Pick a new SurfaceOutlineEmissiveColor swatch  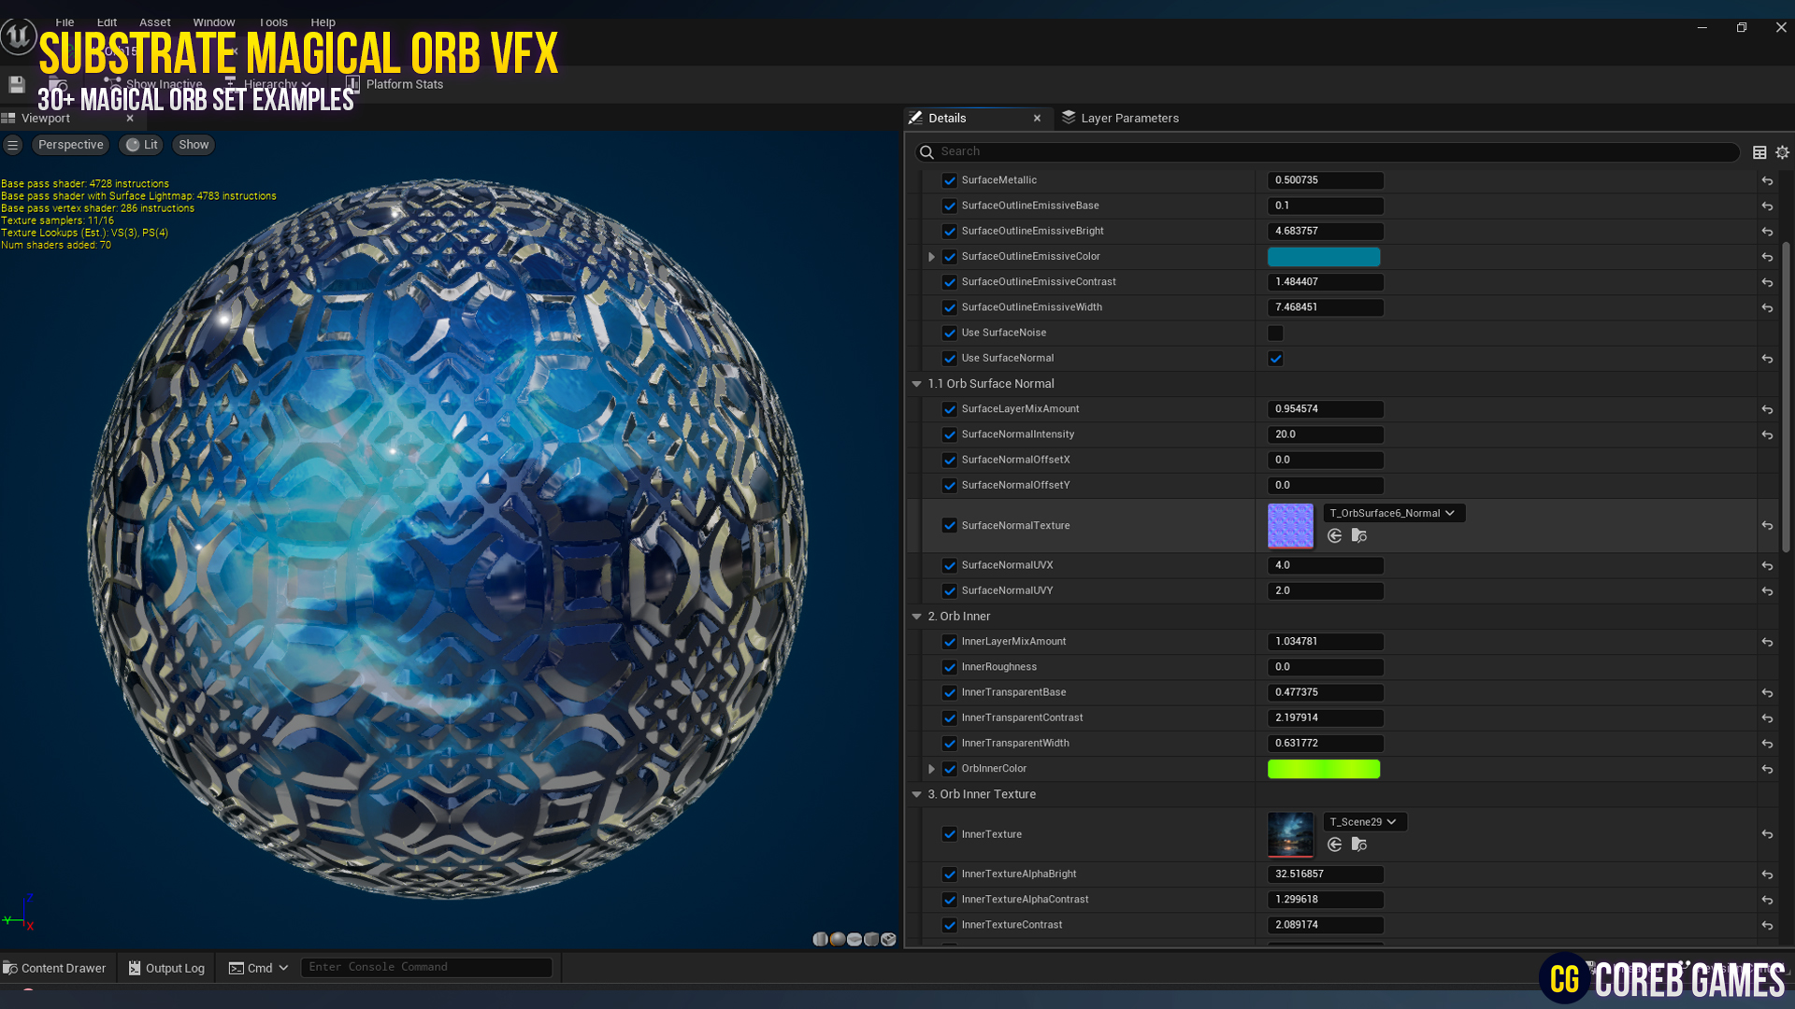[x=1323, y=256]
